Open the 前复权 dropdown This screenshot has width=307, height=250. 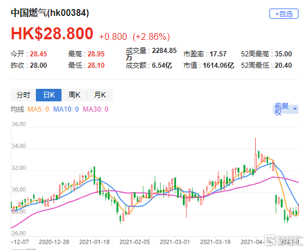click(x=285, y=109)
